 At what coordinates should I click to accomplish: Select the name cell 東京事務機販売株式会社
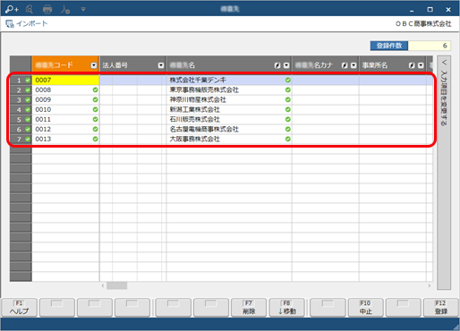click(229, 89)
